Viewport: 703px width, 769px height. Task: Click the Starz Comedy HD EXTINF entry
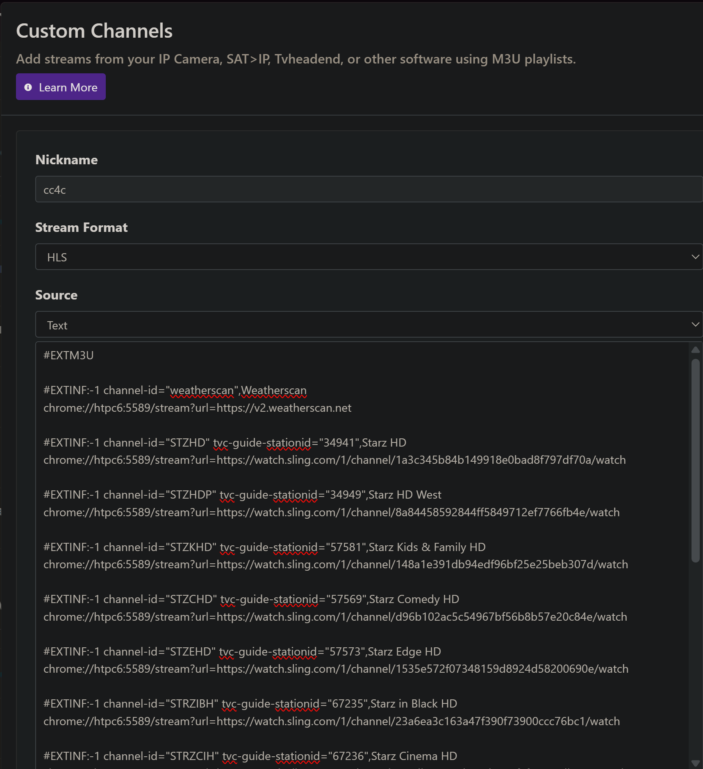pyautogui.click(x=251, y=599)
